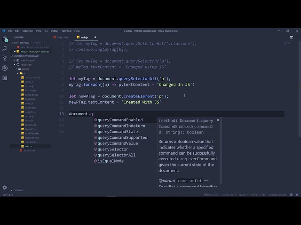Open the Extensions view icon
This screenshot has width=301, height=225.
(x=5, y=78)
